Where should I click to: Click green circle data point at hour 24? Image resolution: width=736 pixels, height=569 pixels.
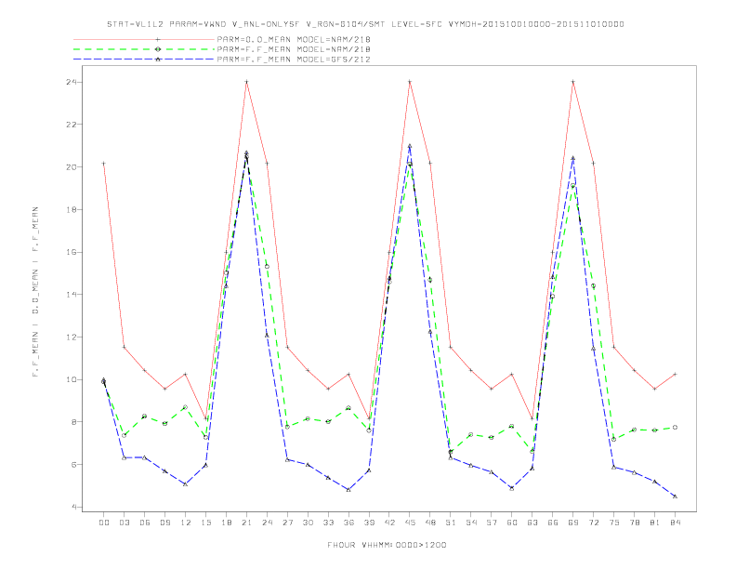pos(267,266)
